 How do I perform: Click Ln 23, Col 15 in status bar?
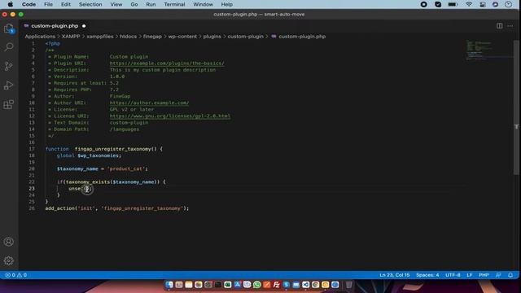tap(394, 275)
